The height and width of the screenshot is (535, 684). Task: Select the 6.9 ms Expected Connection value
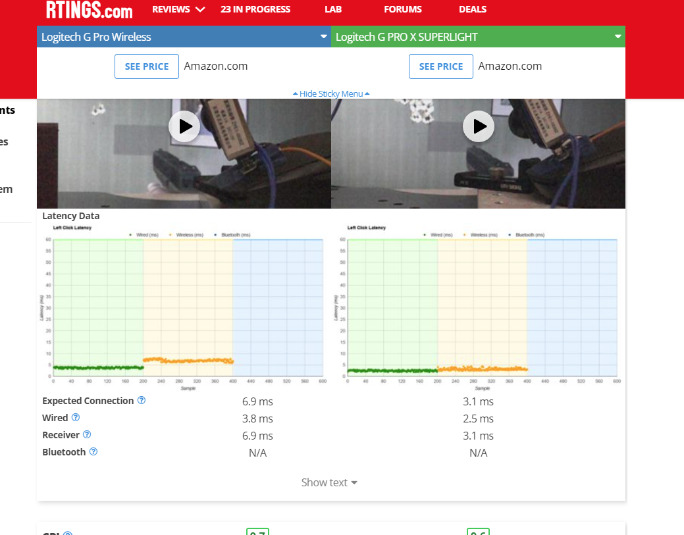pos(257,401)
